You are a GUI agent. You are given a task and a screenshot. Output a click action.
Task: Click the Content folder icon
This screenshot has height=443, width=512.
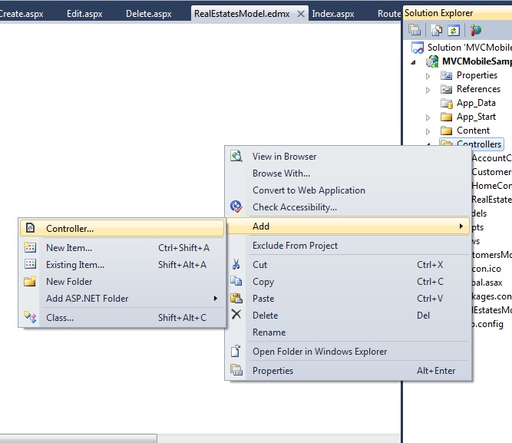click(446, 131)
